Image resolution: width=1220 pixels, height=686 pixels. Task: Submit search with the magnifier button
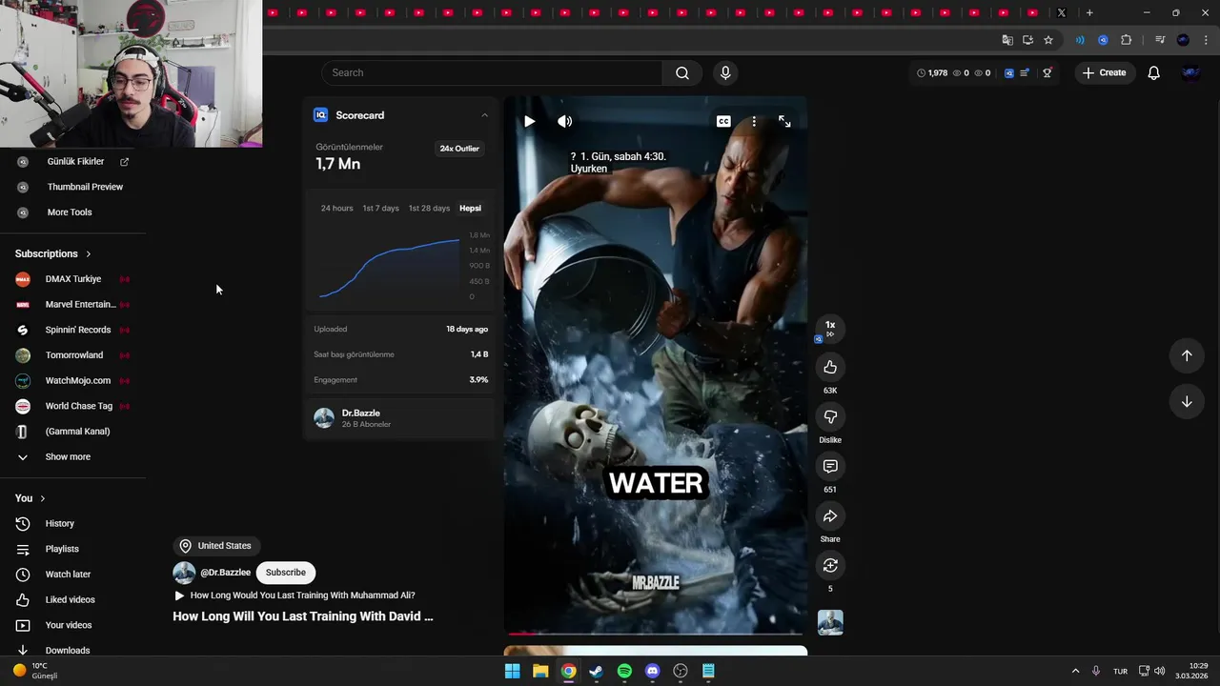pos(682,72)
